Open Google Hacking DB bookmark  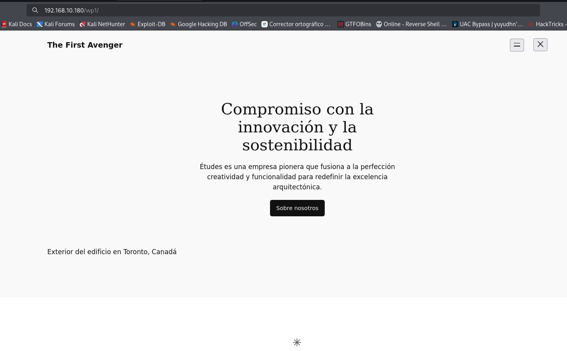pyautogui.click(x=199, y=24)
